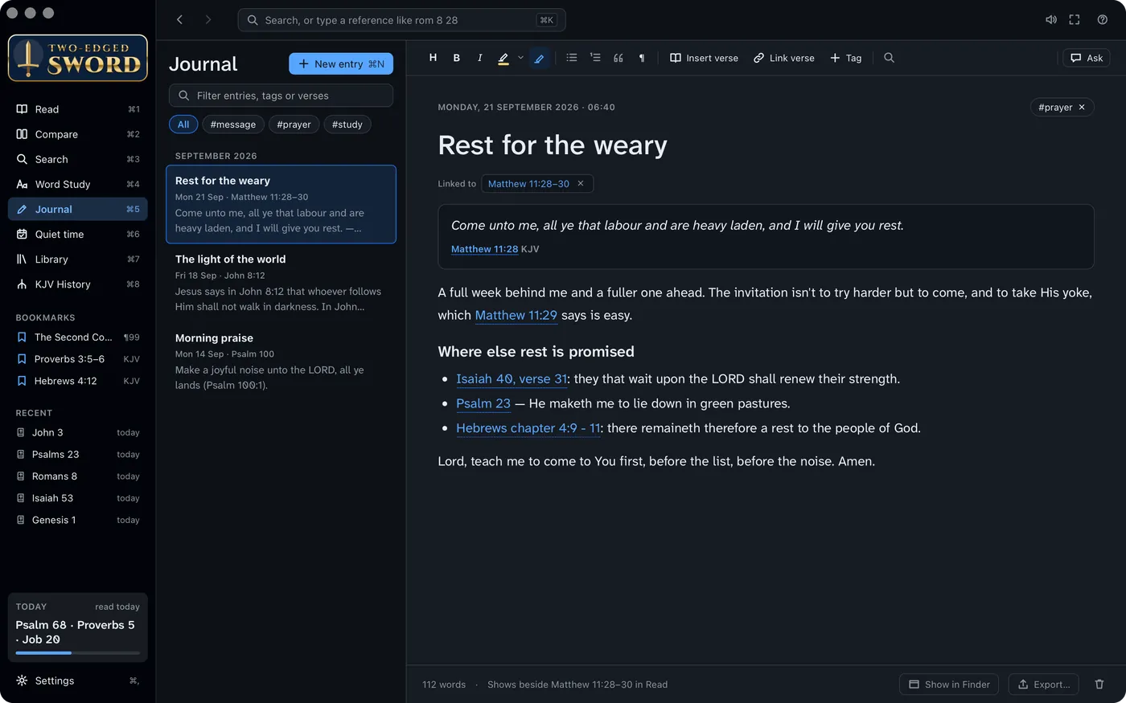The height and width of the screenshot is (703, 1126).
Task: Remove the #prayer tag from the entry
Action: (x=1082, y=107)
